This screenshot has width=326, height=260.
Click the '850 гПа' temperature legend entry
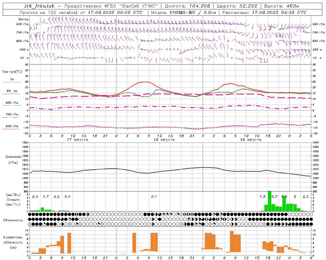coord(12,103)
